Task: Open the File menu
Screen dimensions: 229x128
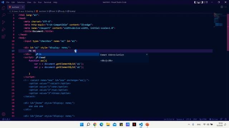Action: [8, 2]
